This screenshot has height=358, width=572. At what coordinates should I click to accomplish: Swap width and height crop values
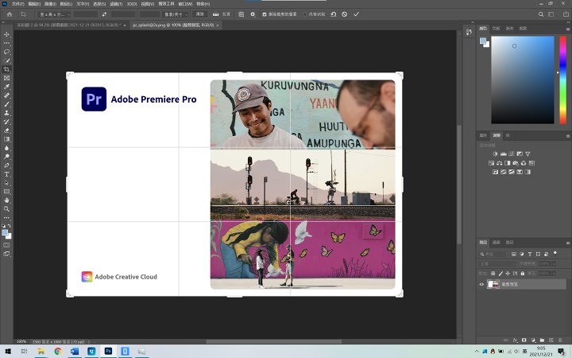point(104,14)
